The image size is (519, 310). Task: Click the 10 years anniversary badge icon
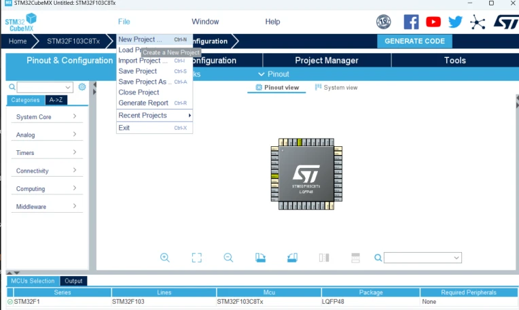pos(384,22)
